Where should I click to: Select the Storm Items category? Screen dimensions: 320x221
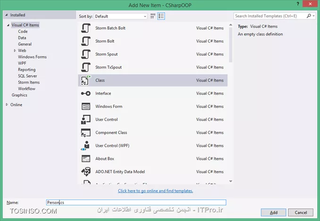(29, 82)
